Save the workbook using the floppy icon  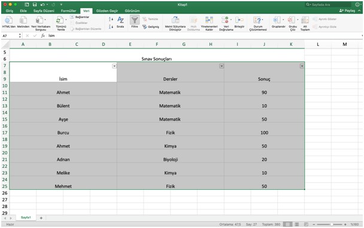click(35, 4)
